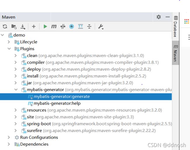The image size is (190, 150).
Task: Select the Lifecycle label
Action: point(29,42)
